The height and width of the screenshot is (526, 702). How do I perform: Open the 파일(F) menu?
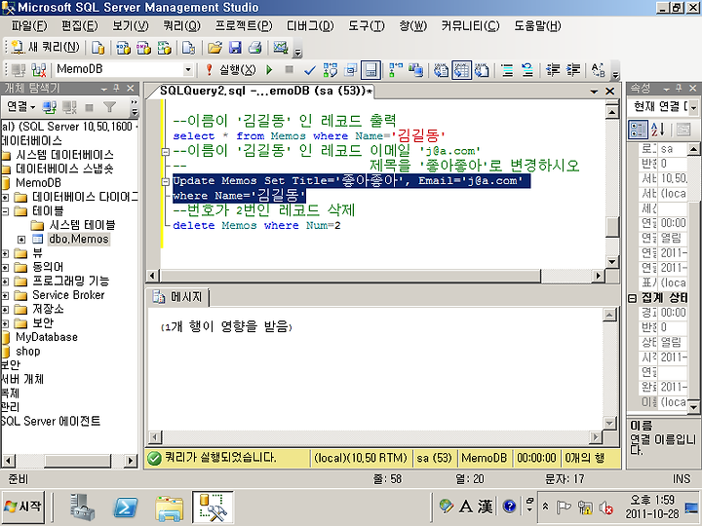coord(28,26)
